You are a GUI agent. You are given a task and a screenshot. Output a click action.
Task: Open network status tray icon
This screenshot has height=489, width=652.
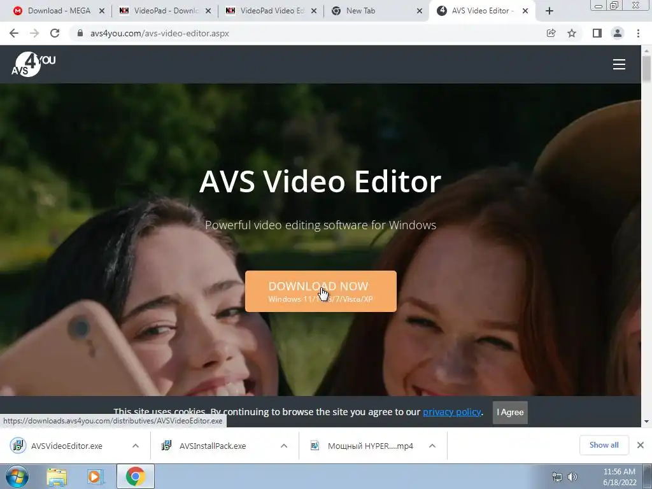556,477
